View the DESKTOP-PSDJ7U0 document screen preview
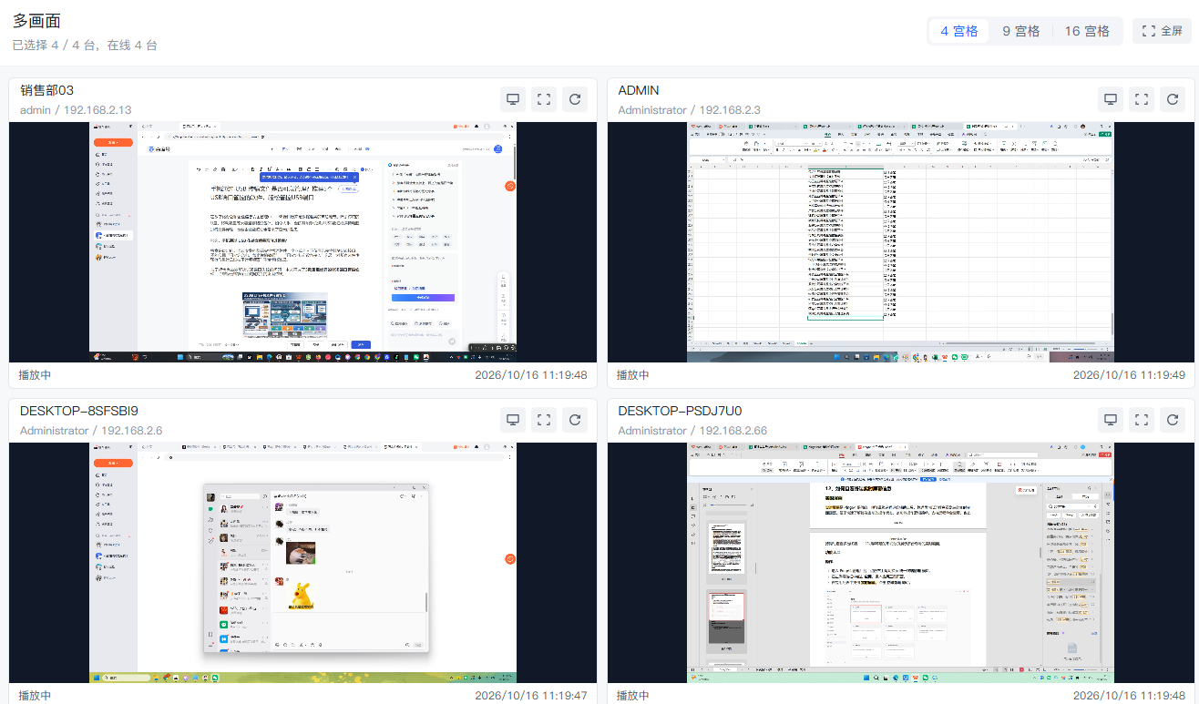This screenshot has width=1199, height=704. click(x=900, y=563)
